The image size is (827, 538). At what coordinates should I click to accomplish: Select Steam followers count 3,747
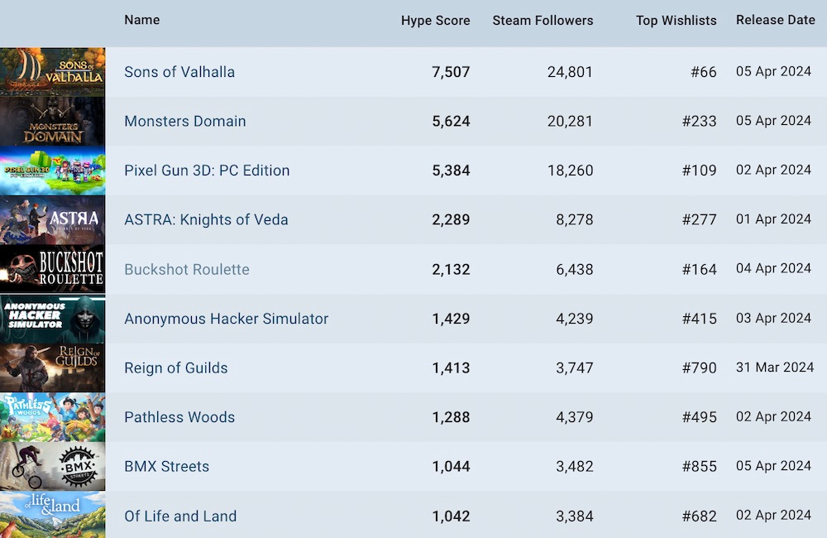pos(575,367)
